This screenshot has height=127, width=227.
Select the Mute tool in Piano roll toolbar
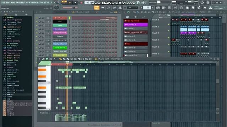[x=75, y=59]
